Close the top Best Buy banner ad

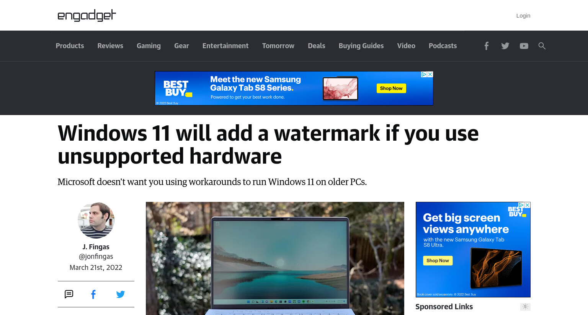[x=430, y=74]
